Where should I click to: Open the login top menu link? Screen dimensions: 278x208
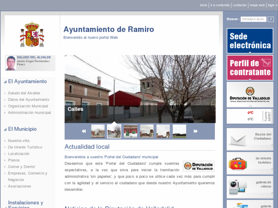[x=271, y=5]
